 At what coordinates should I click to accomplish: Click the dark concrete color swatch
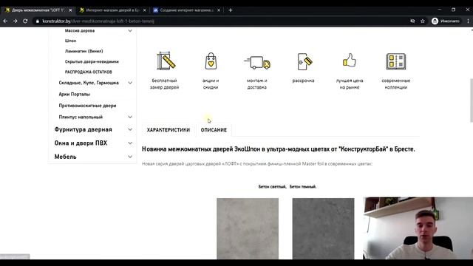coord(324,228)
